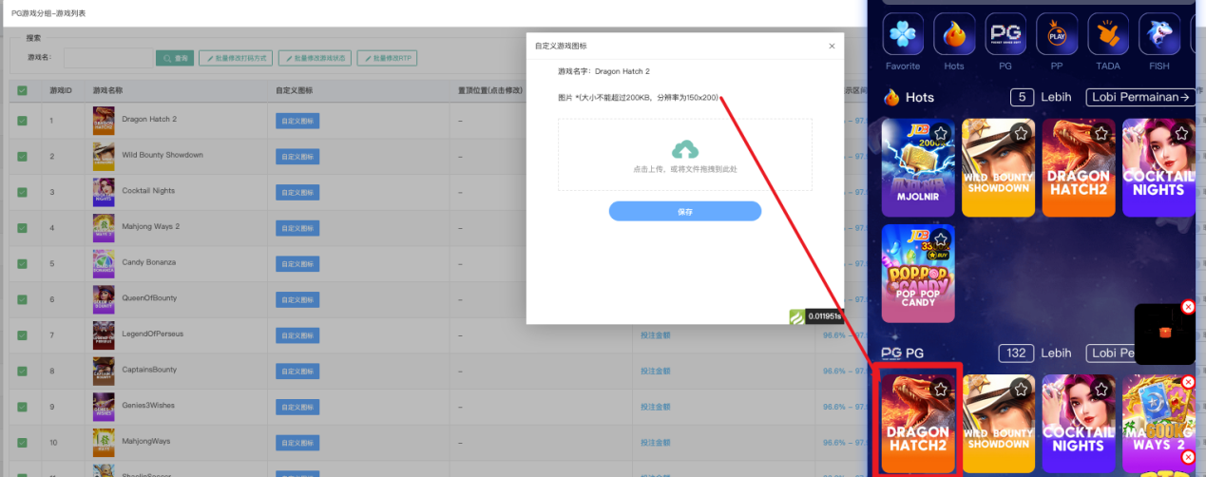Click the 游戏名称 column header

pyautogui.click(x=107, y=90)
